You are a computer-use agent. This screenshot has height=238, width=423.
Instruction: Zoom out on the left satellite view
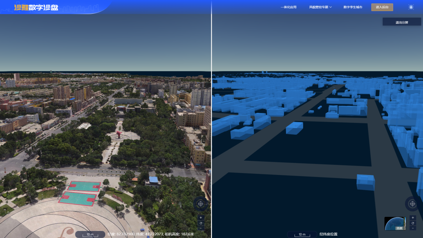(201, 228)
